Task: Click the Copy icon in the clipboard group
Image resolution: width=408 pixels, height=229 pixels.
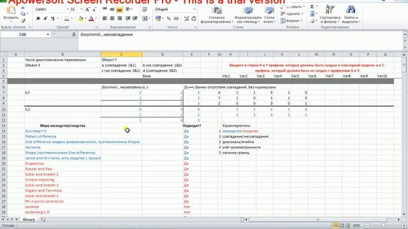Action: (x=23, y=14)
